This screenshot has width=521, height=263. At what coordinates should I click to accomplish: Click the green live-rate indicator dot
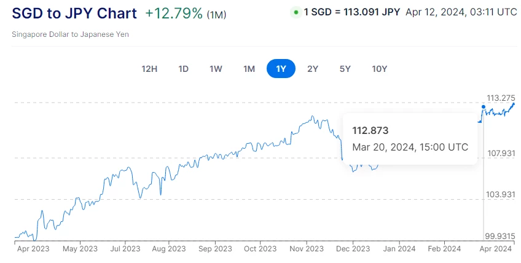[x=296, y=13]
